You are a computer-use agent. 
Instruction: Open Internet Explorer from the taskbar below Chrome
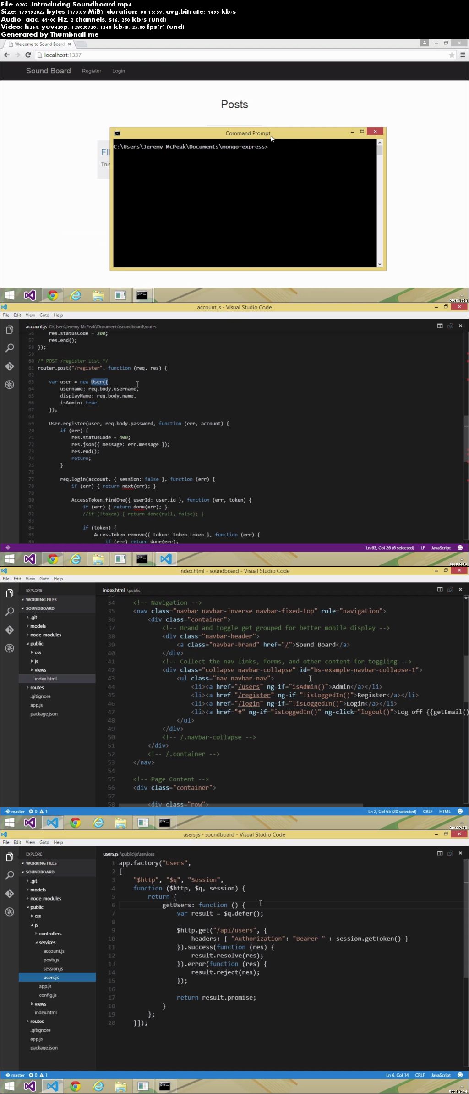[x=75, y=295]
